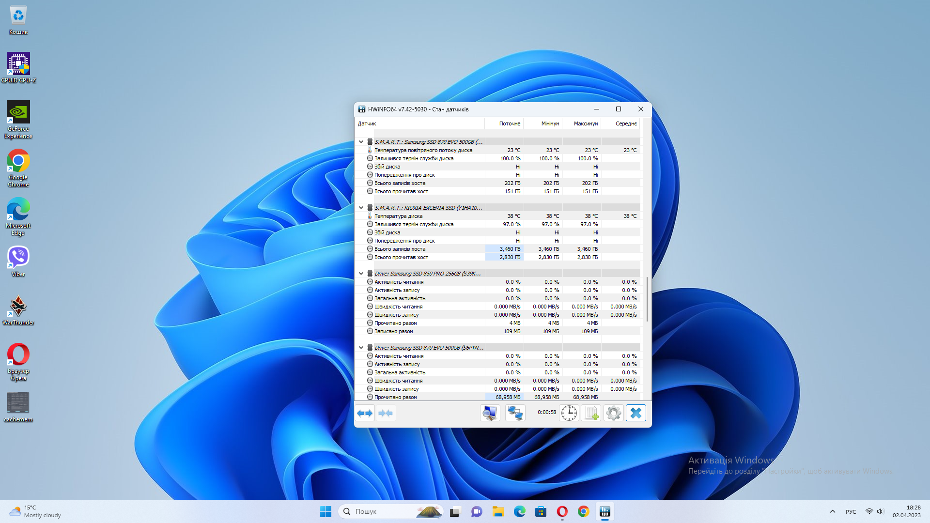Open Браузер Opera desktop shortcut
The width and height of the screenshot is (930, 523).
point(18,362)
